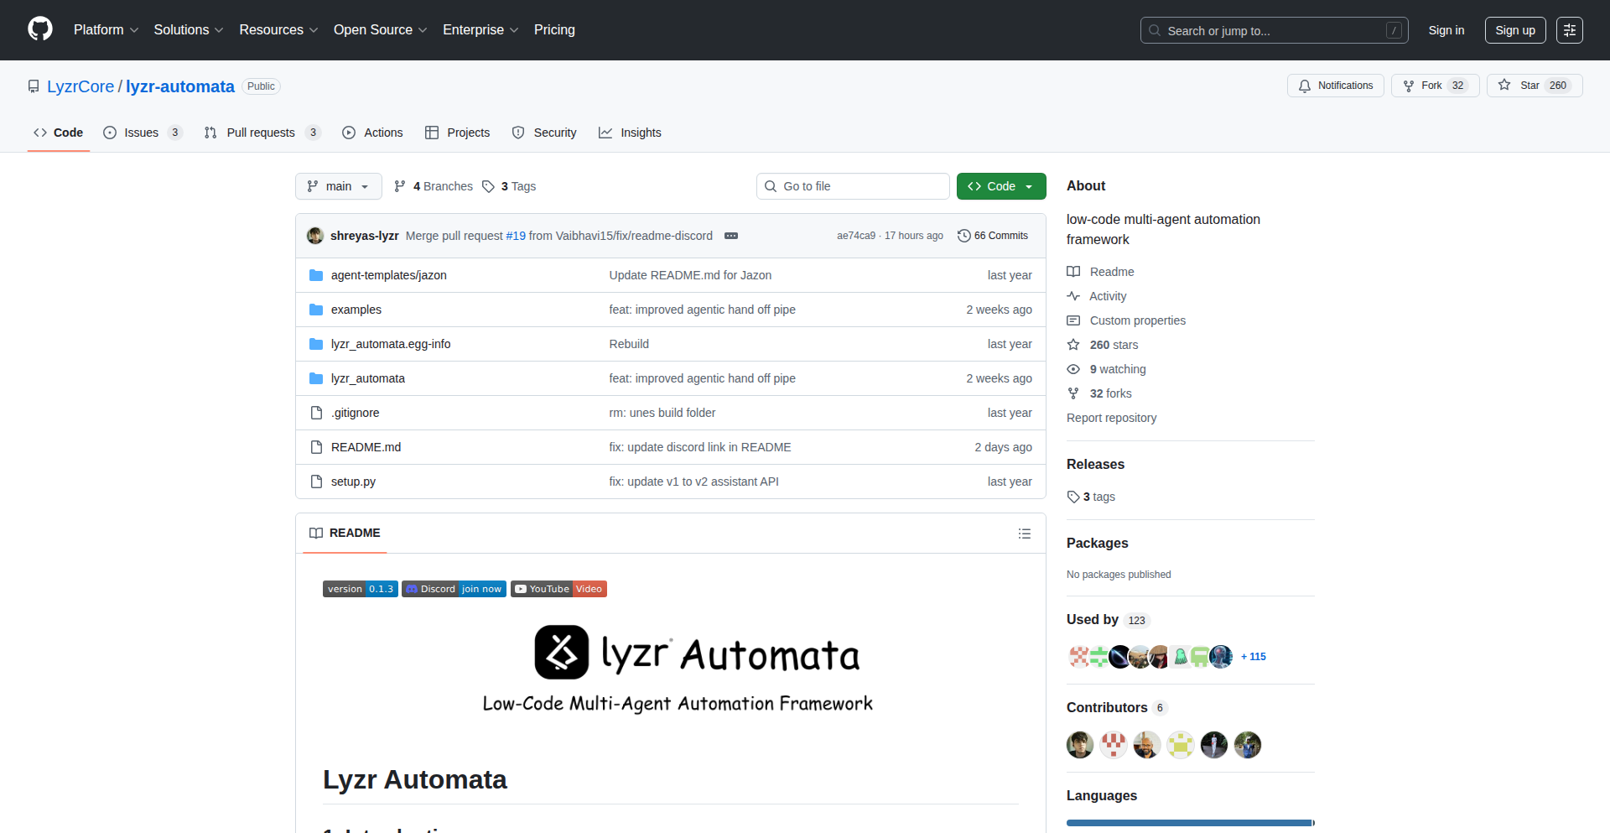Viewport: 1610px width, 833px height.
Task: Click the agent-templates/jazon folder icon
Action: coord(316,275)
